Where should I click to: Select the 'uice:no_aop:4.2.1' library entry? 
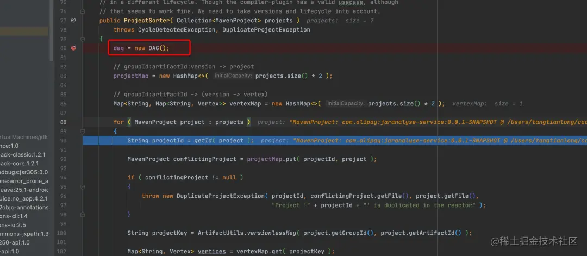23,198
